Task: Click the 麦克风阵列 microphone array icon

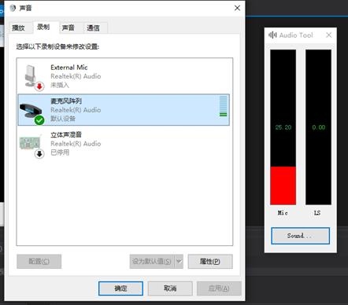Action: click(30, 110)
